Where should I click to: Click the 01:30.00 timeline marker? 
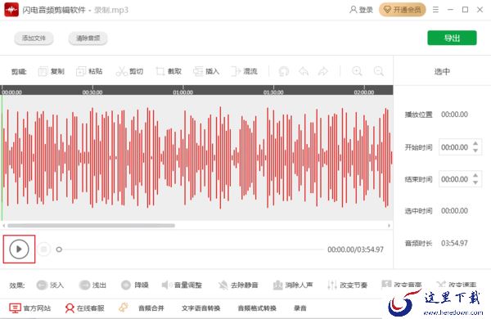point(273,92)
